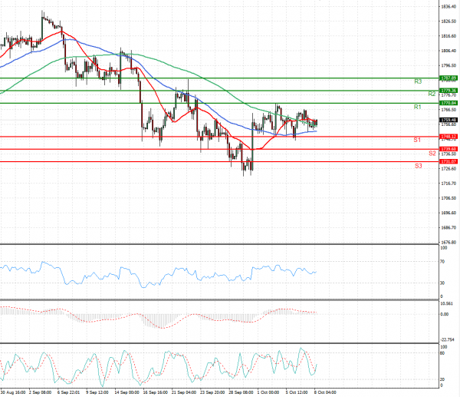Image resolution: width=460 pixels, height=397 pixels.
Task: Select the green 1779.36 price tag
Action: click(449, 91)
